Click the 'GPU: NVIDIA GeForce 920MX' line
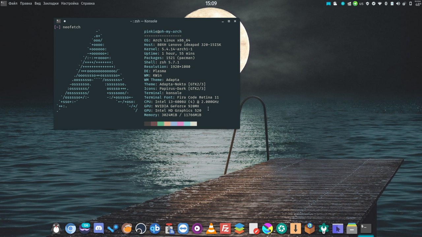The height and width of the screenshot is (237, 422). coord(171,106)
